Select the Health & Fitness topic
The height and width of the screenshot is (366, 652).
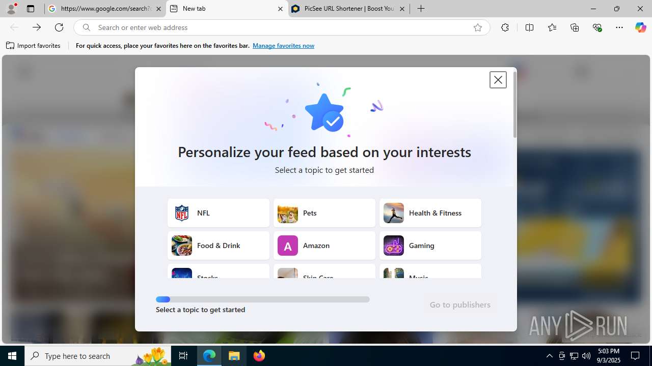[430, 213]
